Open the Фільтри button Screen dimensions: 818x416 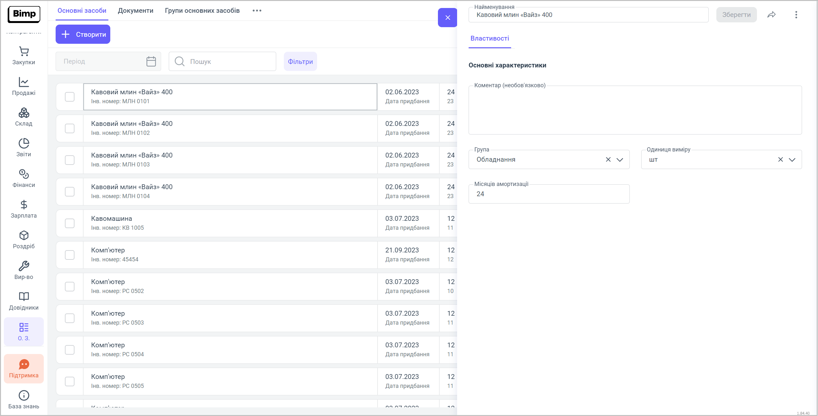coord(300,61)
